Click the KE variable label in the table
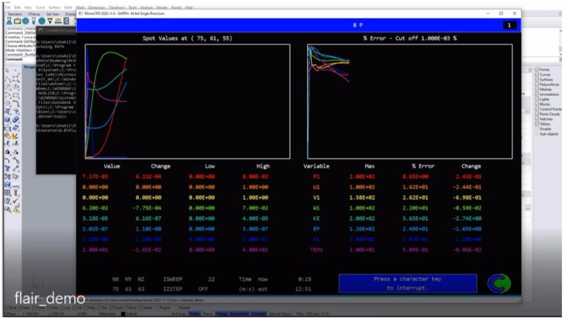Viewport: 563px width, 318px height. pos(316,218)
